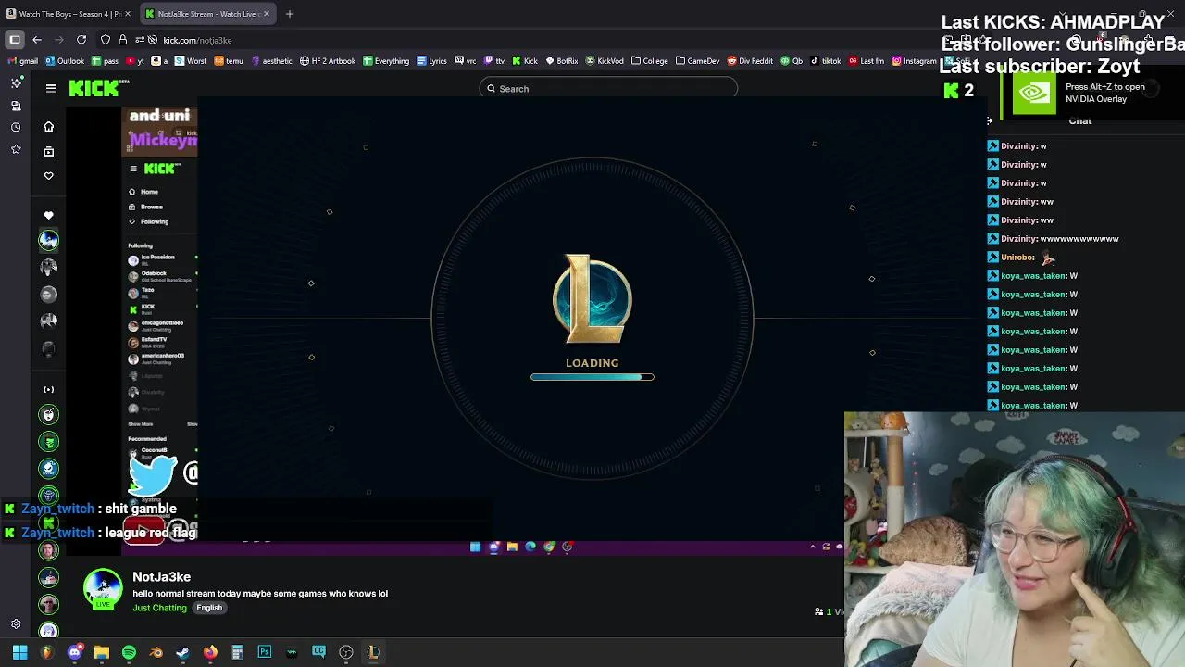Open the Div Reddit bookmark
The width and height of the screenshot is (1185, 667).
[750, 61]
